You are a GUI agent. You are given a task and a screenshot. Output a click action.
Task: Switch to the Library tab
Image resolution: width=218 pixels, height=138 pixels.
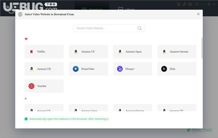click(x=126, y=9)
